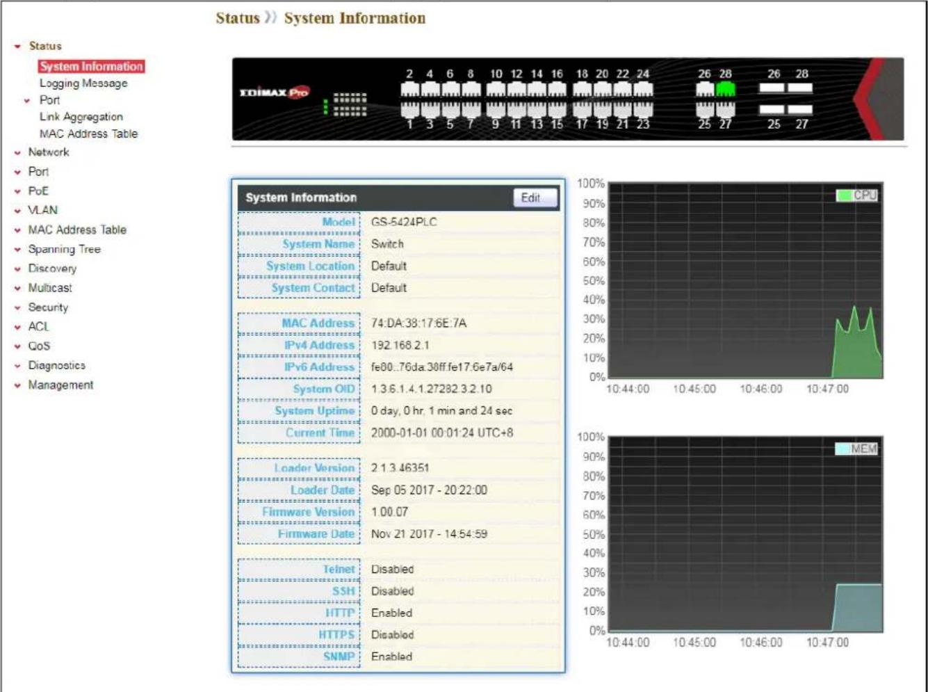Collapse the Status menu arrow
The height and width of the screenshot is (692, 928).
pos(17,47)
